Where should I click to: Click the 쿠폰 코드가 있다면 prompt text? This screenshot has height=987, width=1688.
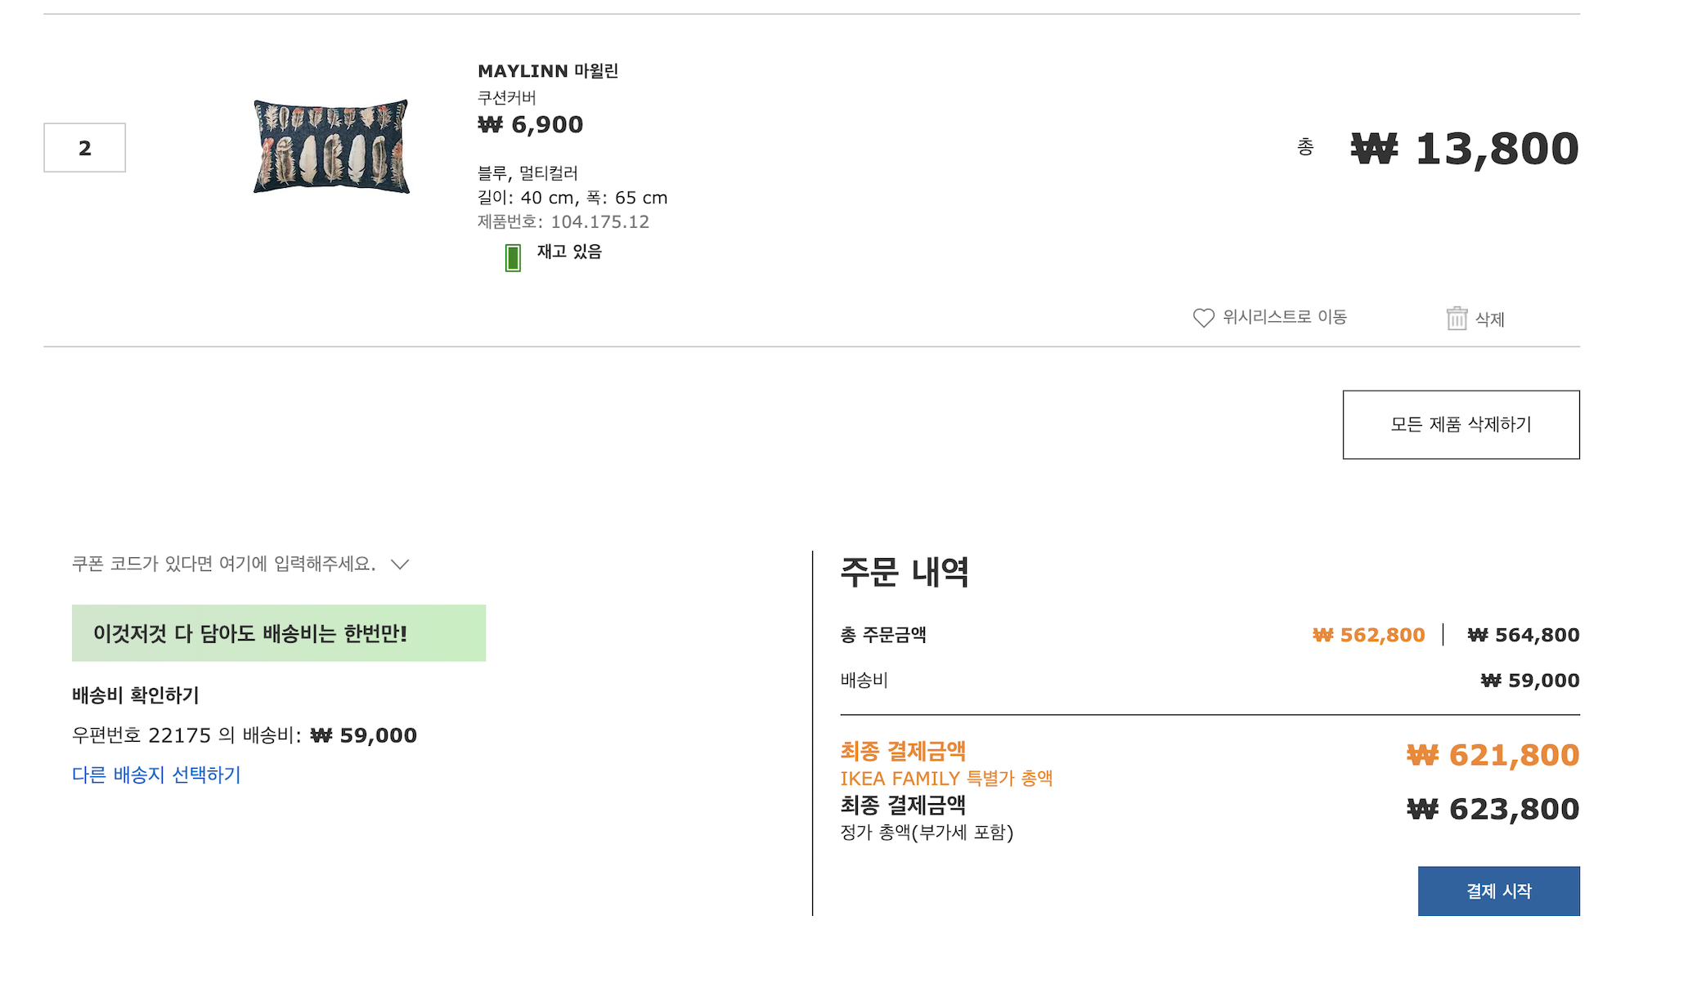(x=223, y=564)
